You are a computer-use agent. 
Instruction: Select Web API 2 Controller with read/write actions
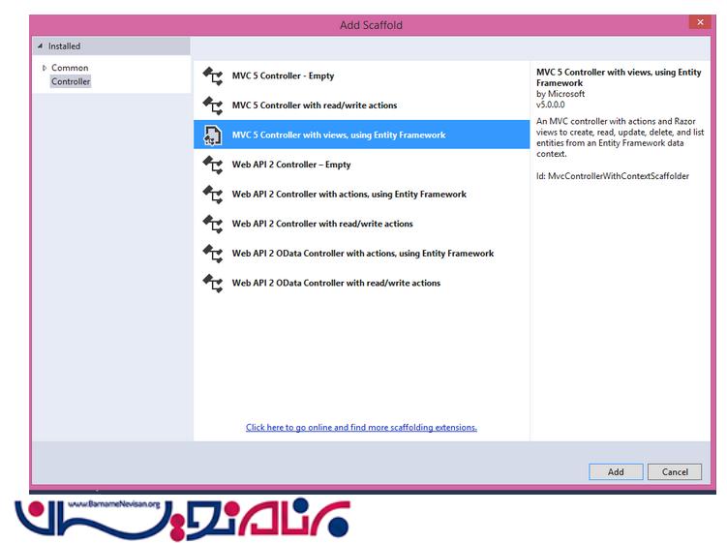point(362,224)
